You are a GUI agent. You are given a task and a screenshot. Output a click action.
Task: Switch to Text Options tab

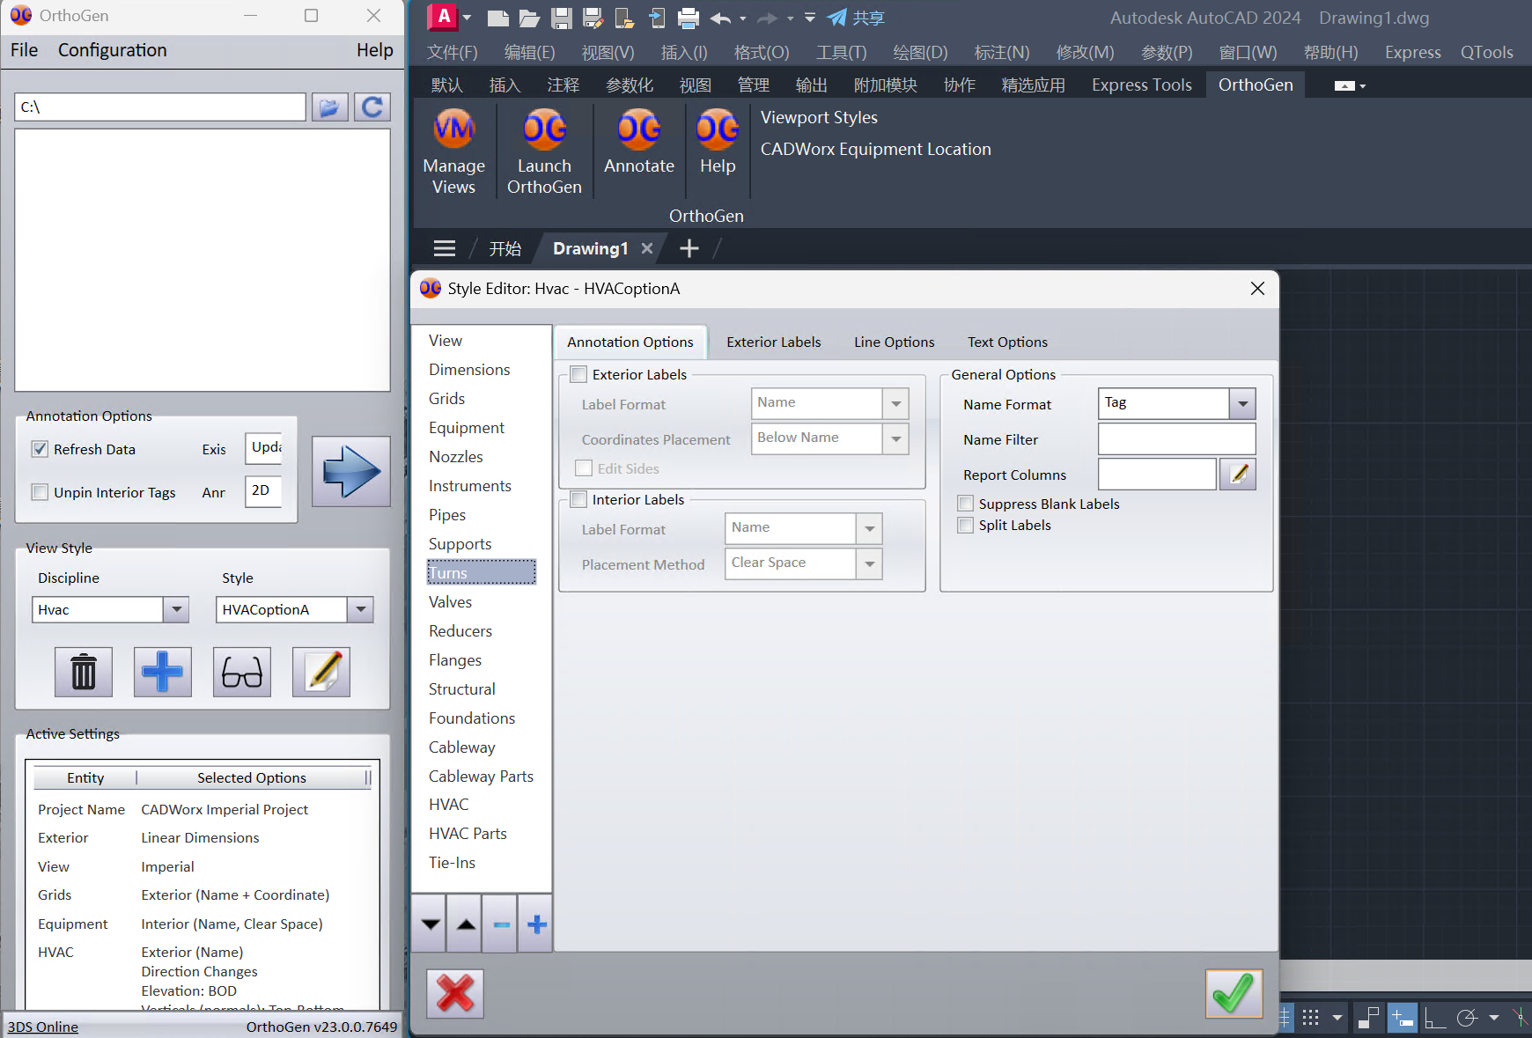coord(1007,342)
